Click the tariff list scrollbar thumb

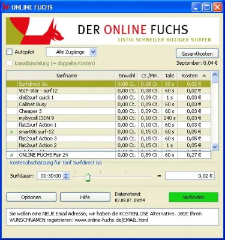pyautogui.click(x=215, y=80)
